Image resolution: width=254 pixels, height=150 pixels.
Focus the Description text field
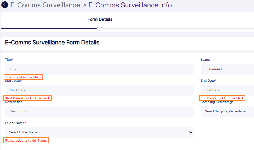pos(99,111)
